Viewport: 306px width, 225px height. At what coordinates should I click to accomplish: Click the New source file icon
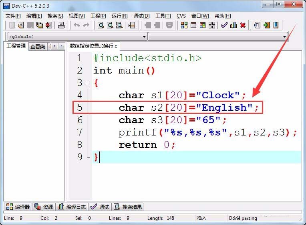coord(12,25)
